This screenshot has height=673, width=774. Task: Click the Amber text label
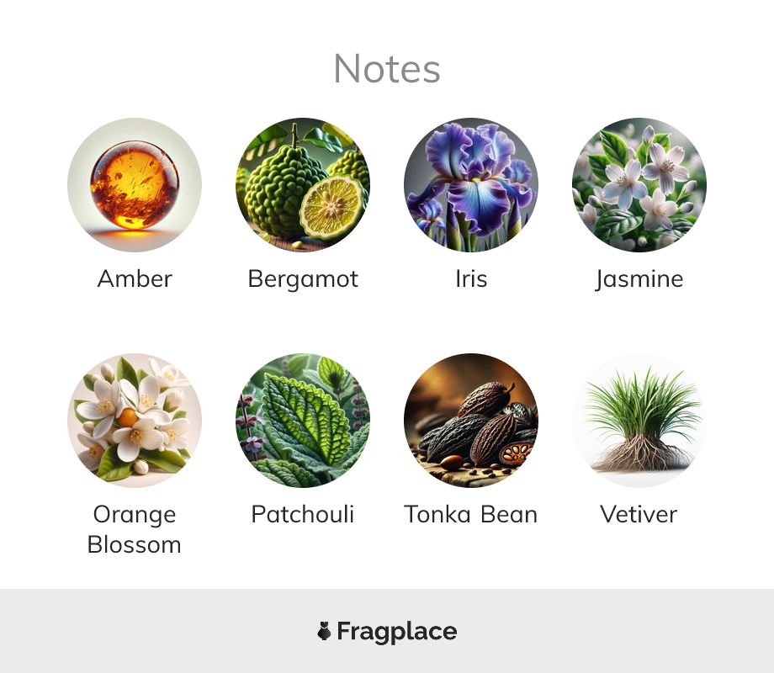tap(135, 279)
